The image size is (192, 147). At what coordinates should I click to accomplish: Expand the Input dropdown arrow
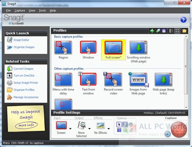tap(70, 129)
